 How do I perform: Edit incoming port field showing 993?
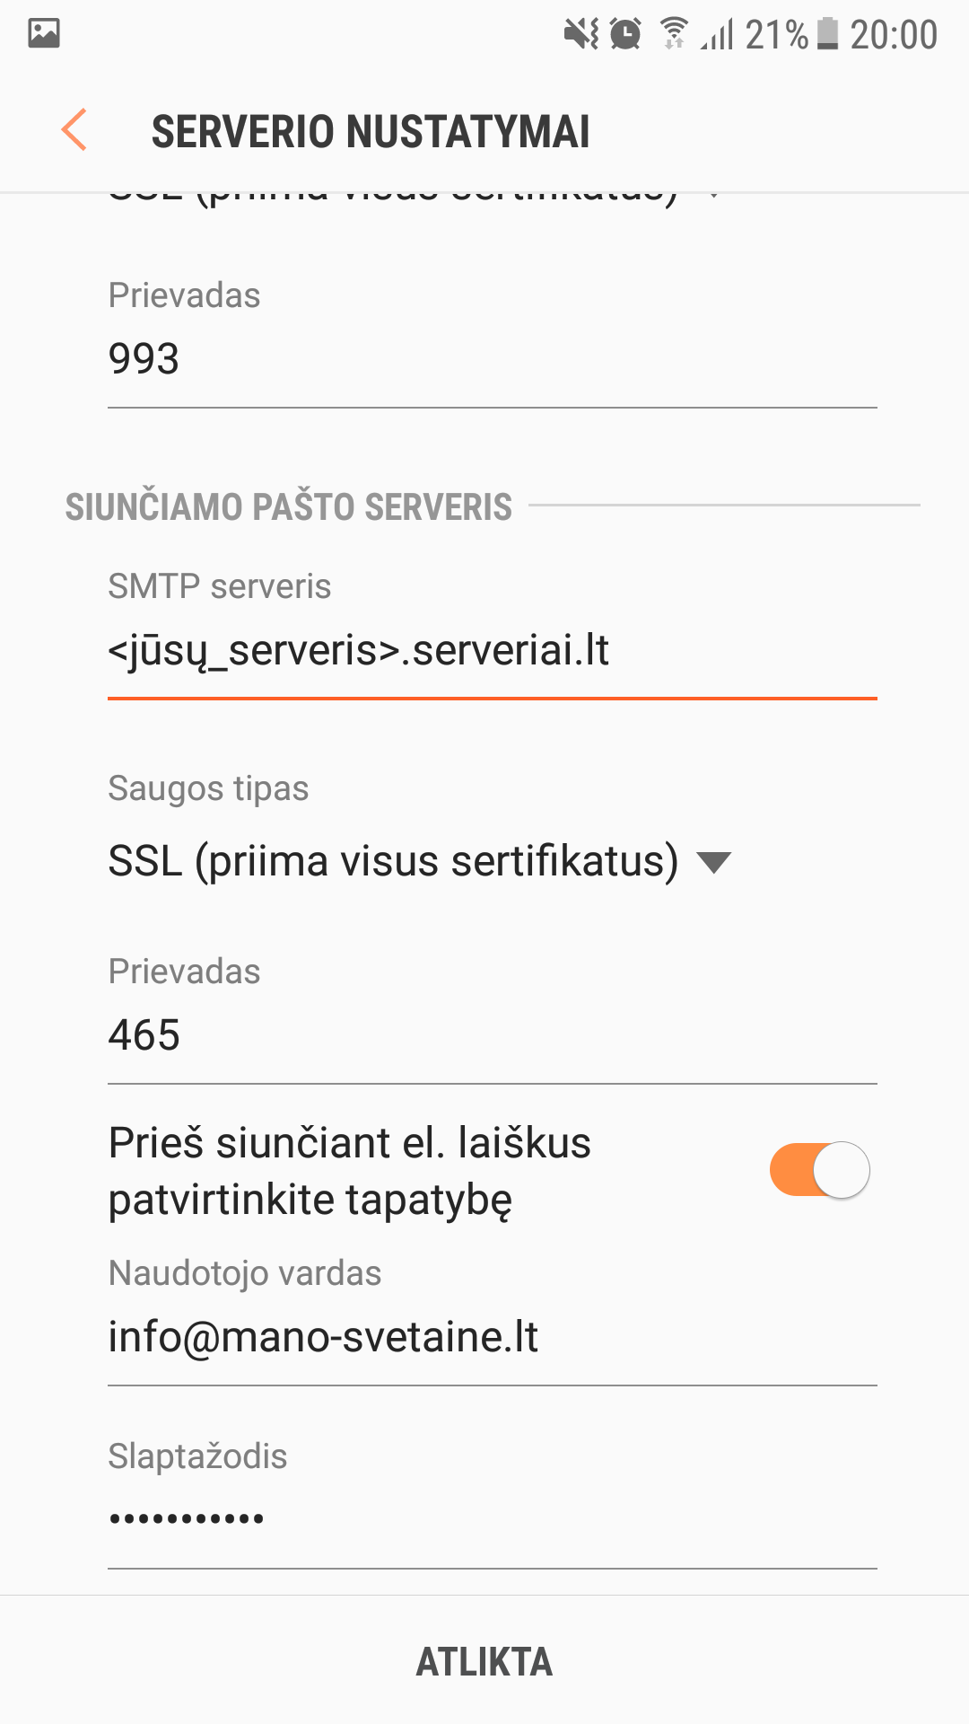[492, 359]
